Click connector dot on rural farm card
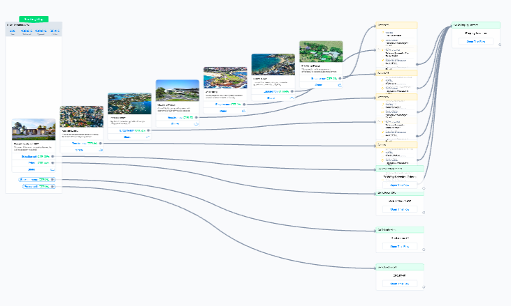Viewport: 511px width, 306px height. 340,78
